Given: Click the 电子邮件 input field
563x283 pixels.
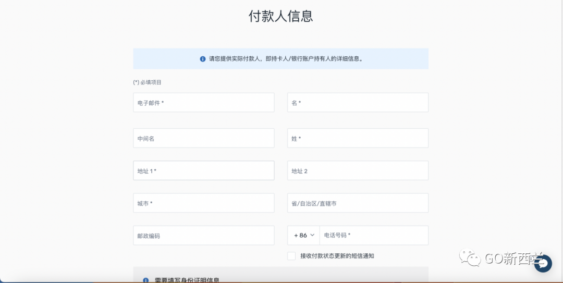Looking at the screenshot, I should [x=204, y=102].
